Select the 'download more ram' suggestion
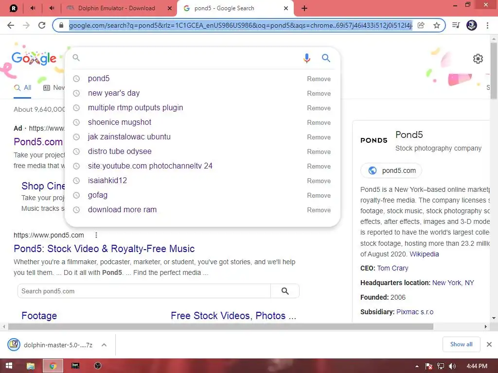This screenshot has height=373, width=498. click(x=122, y=210)
